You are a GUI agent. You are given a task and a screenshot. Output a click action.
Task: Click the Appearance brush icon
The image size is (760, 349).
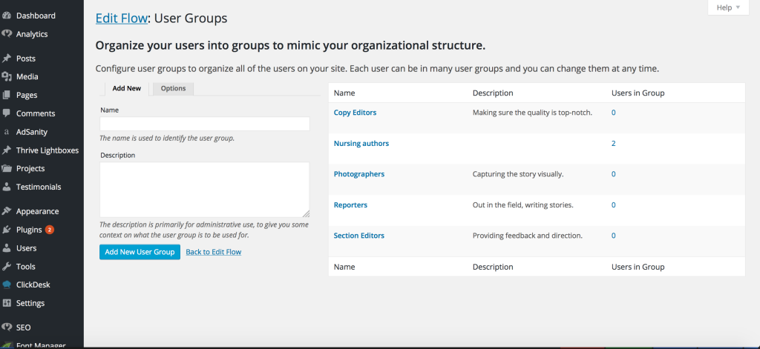pos(7,211)
